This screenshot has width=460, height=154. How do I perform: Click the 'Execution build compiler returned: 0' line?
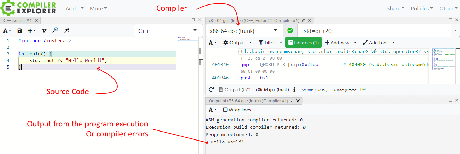coord(256,127)
